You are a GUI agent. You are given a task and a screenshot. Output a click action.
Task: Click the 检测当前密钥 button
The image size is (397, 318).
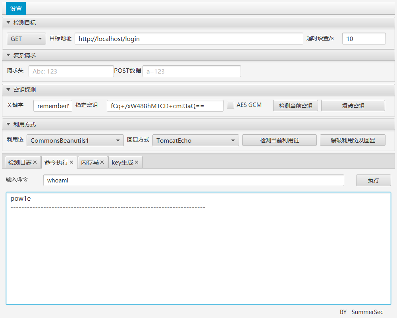pyautogui.click(x=295, y=106)
